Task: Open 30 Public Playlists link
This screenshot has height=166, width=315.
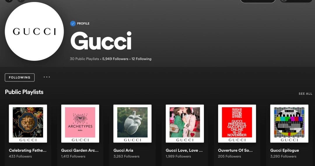Action: click(84, 59)
